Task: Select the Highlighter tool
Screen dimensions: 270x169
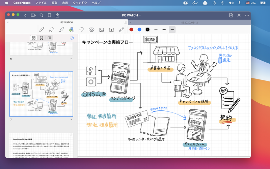Action: click(x=61, y=30)
